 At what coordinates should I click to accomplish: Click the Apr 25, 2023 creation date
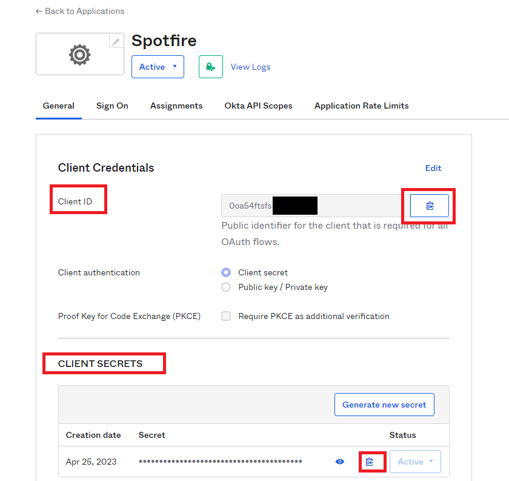tap(91, 462)
